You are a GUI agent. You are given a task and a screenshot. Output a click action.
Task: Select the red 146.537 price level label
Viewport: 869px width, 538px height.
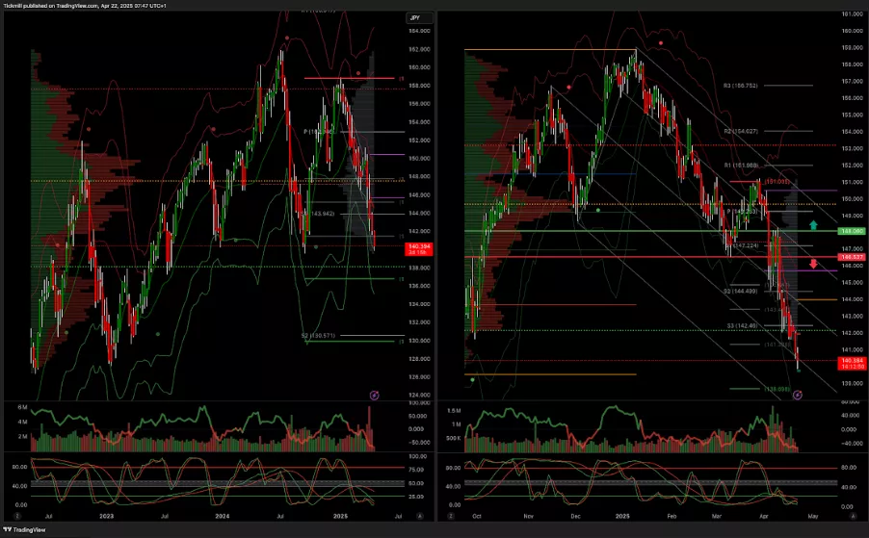(x=850, y=257)
